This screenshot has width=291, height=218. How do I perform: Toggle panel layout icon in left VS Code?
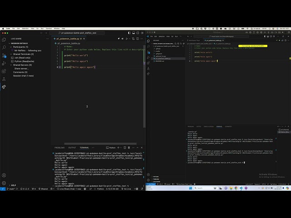(x=133, y=33)
